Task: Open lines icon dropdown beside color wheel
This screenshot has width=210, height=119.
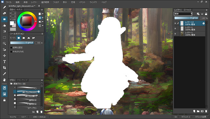Action: (x=41, y=25)
